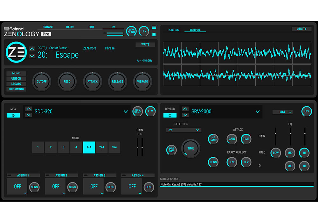This screenshot has height=223, width=318.
Task: Open the SRV-2000 reverb type dropdown
Action: [258, 111]
